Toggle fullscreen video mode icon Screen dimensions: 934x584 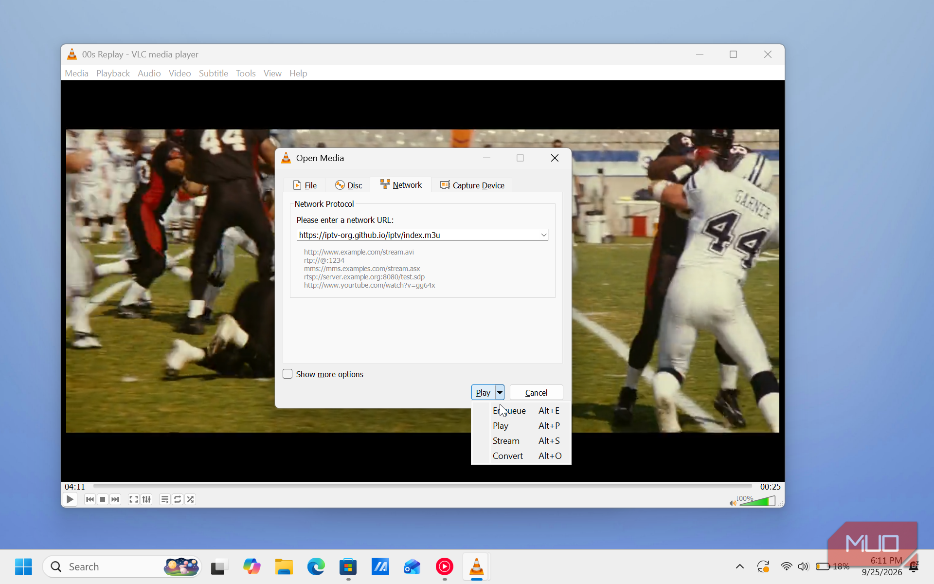pos(134,499)
